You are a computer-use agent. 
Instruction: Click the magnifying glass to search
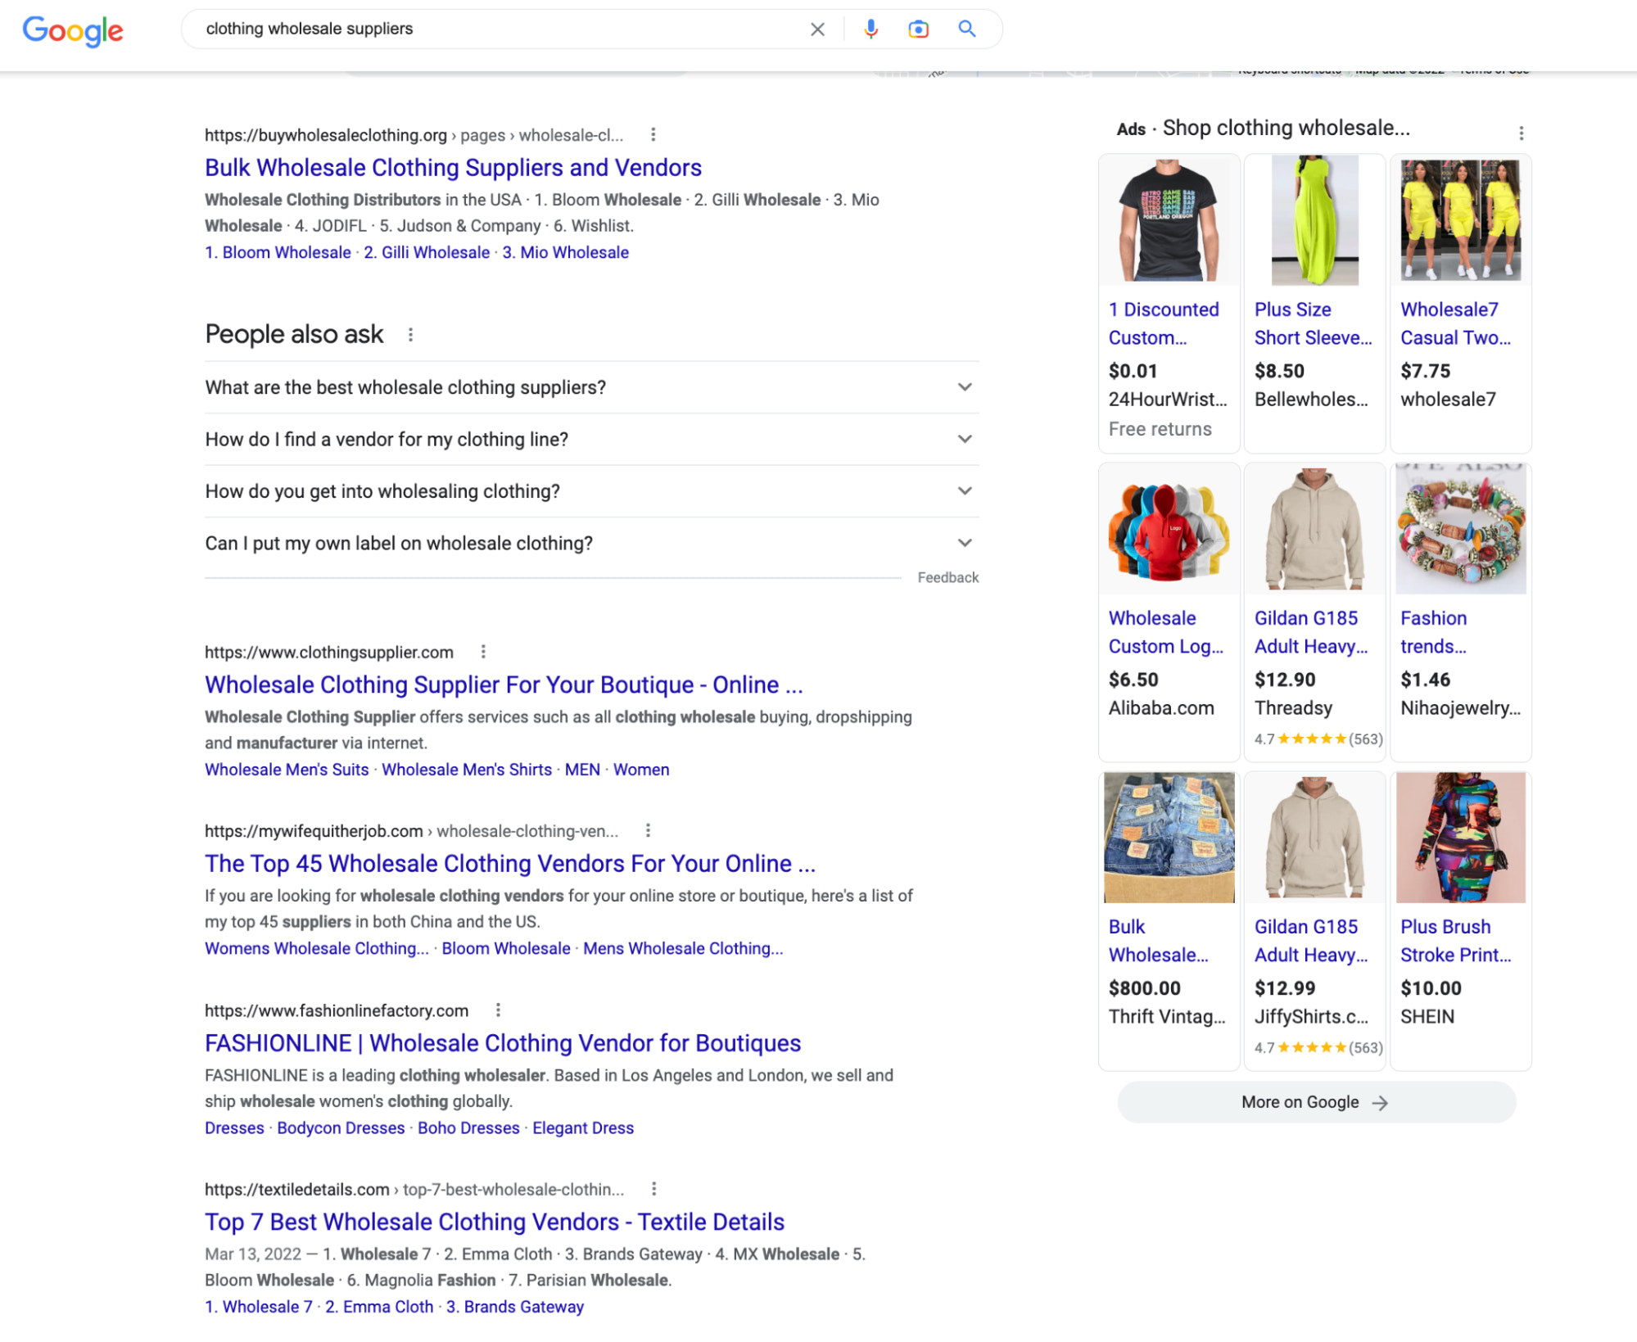pos(966,29)
